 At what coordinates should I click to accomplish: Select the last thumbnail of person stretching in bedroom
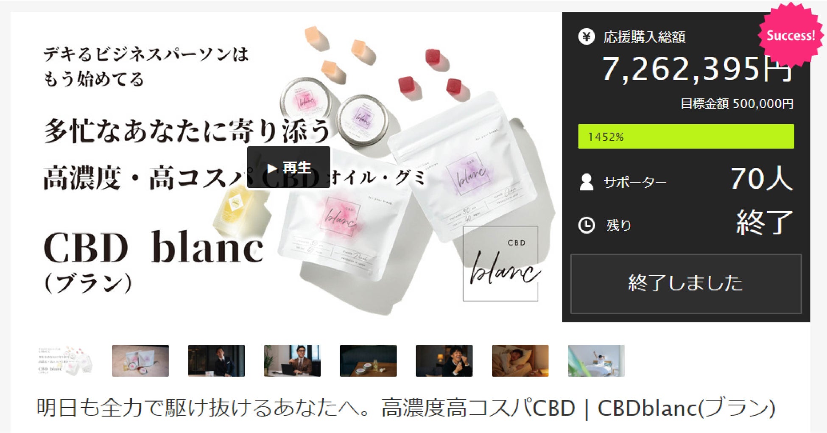click(596, 361)
